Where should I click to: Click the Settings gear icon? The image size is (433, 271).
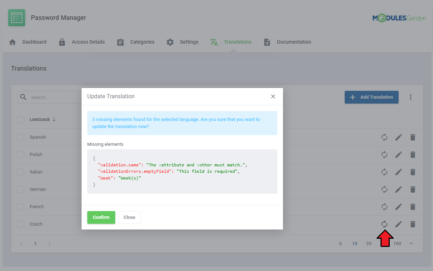tap(170, 42)
